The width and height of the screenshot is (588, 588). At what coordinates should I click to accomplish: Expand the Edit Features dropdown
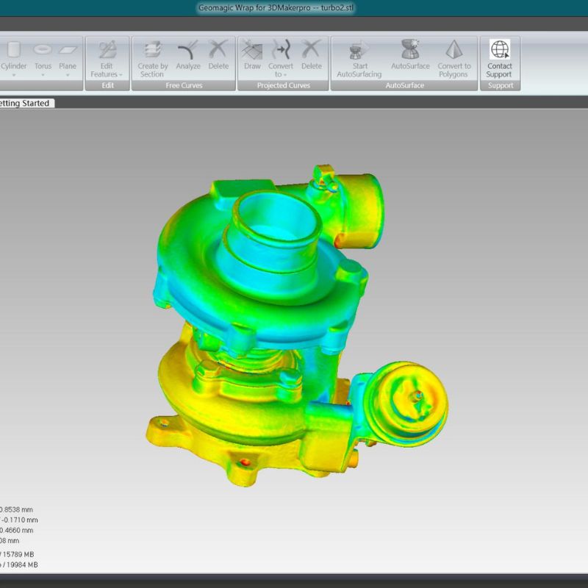121,75
